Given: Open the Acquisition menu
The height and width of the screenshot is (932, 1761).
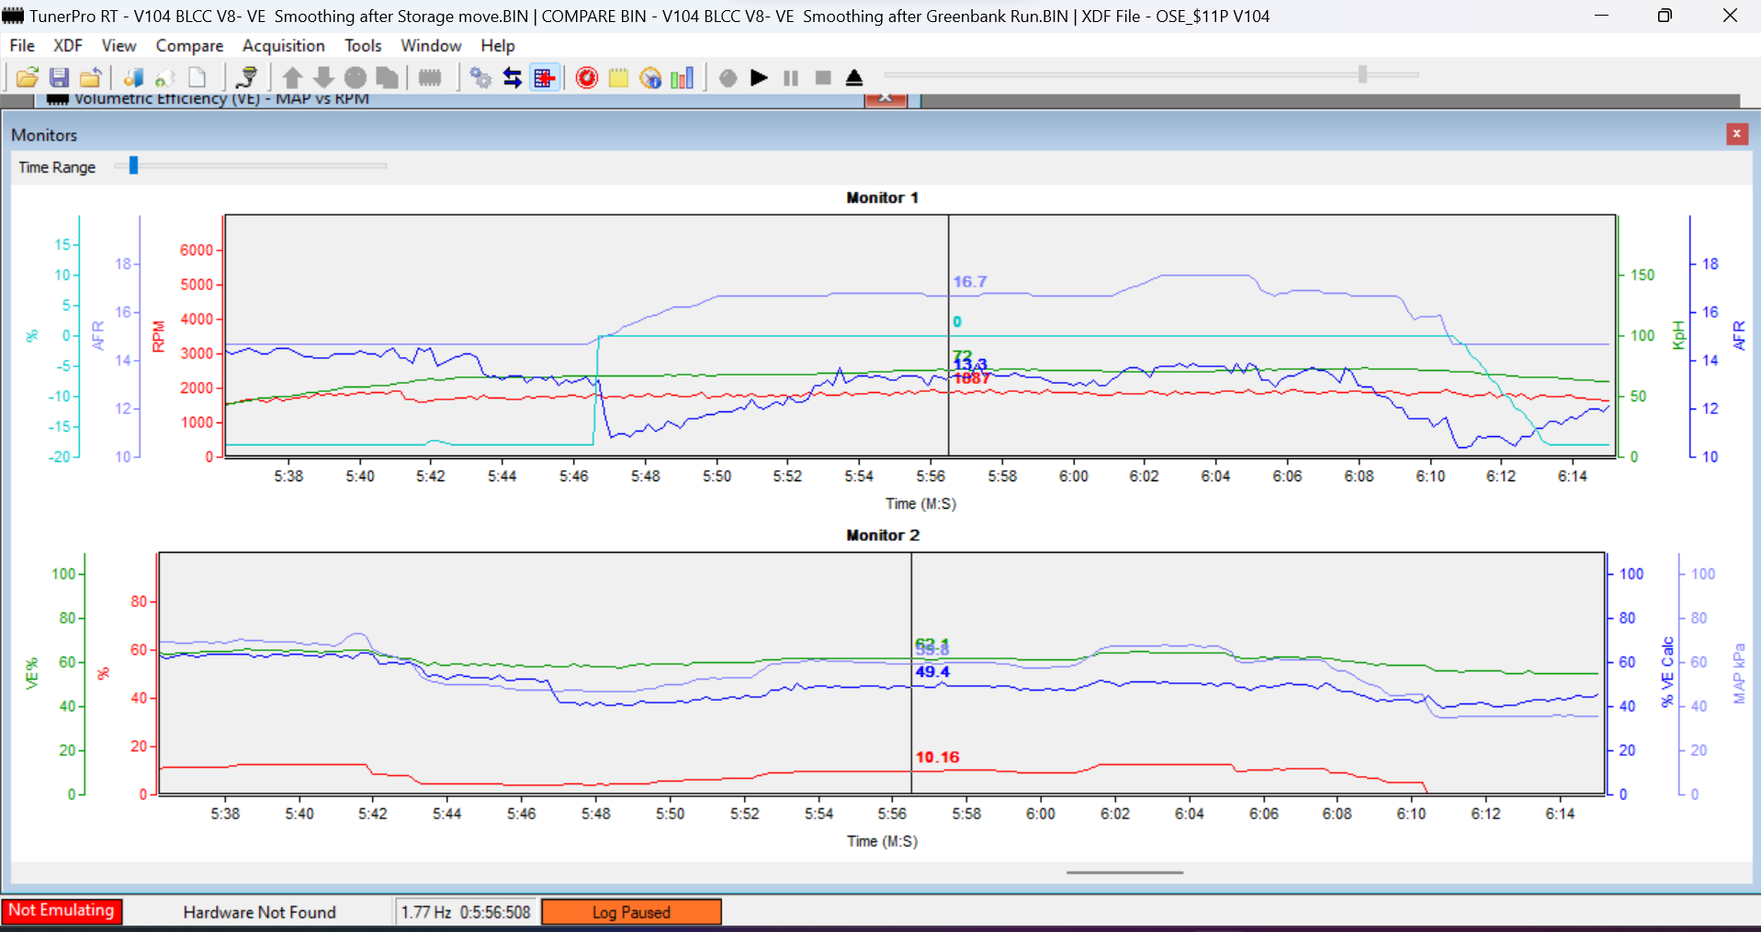Looking at the screenshot, I should [283, 46].
